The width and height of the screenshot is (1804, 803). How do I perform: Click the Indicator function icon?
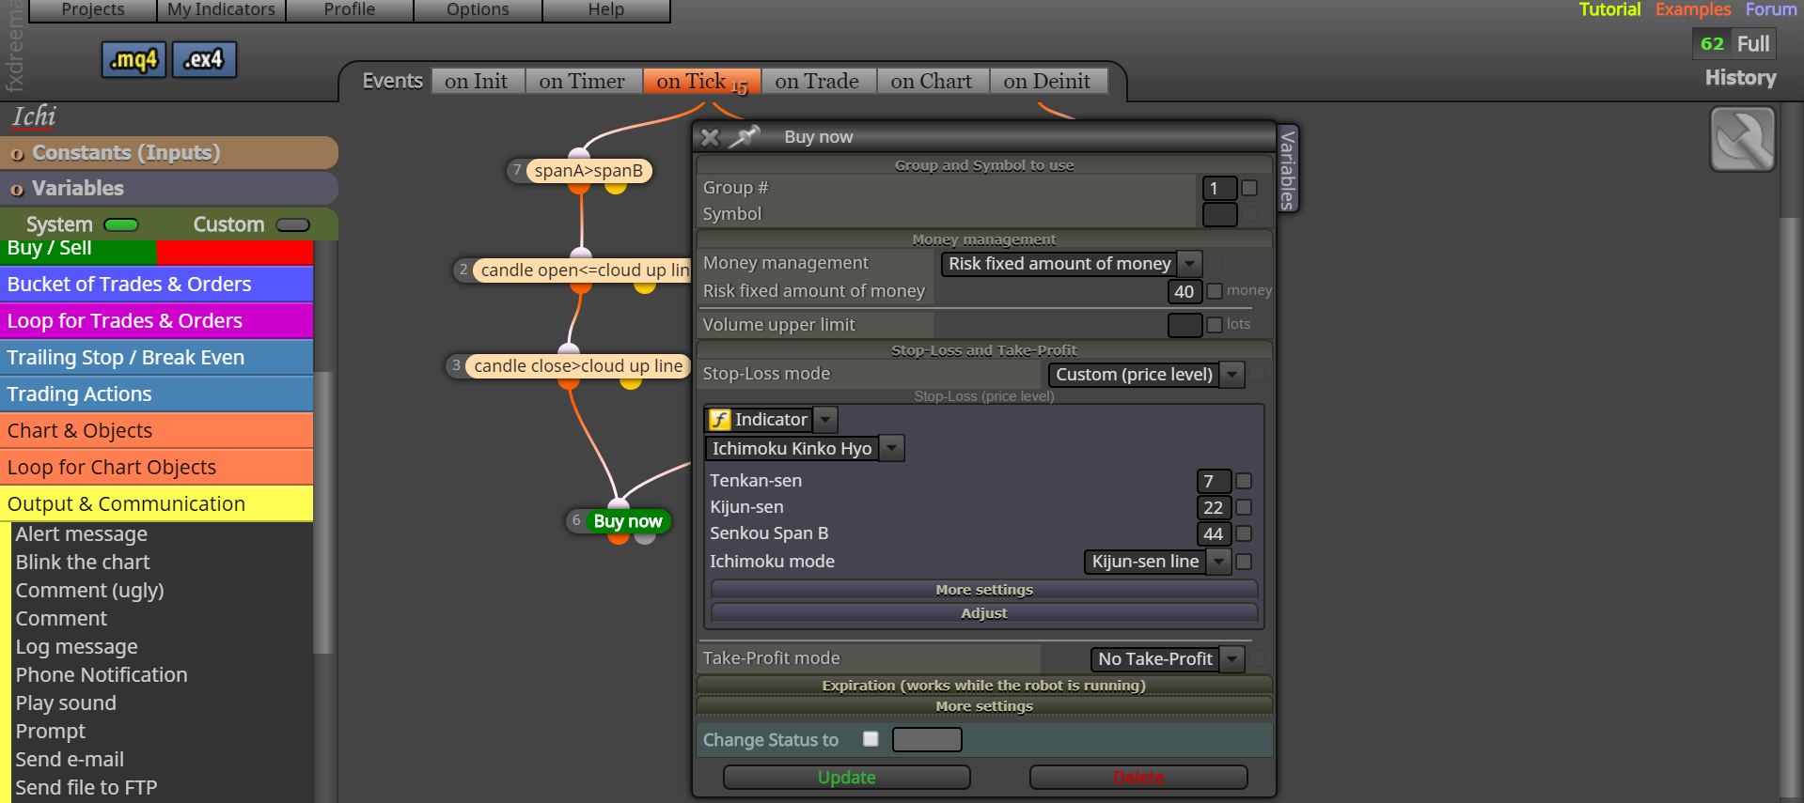coord(719,420)
